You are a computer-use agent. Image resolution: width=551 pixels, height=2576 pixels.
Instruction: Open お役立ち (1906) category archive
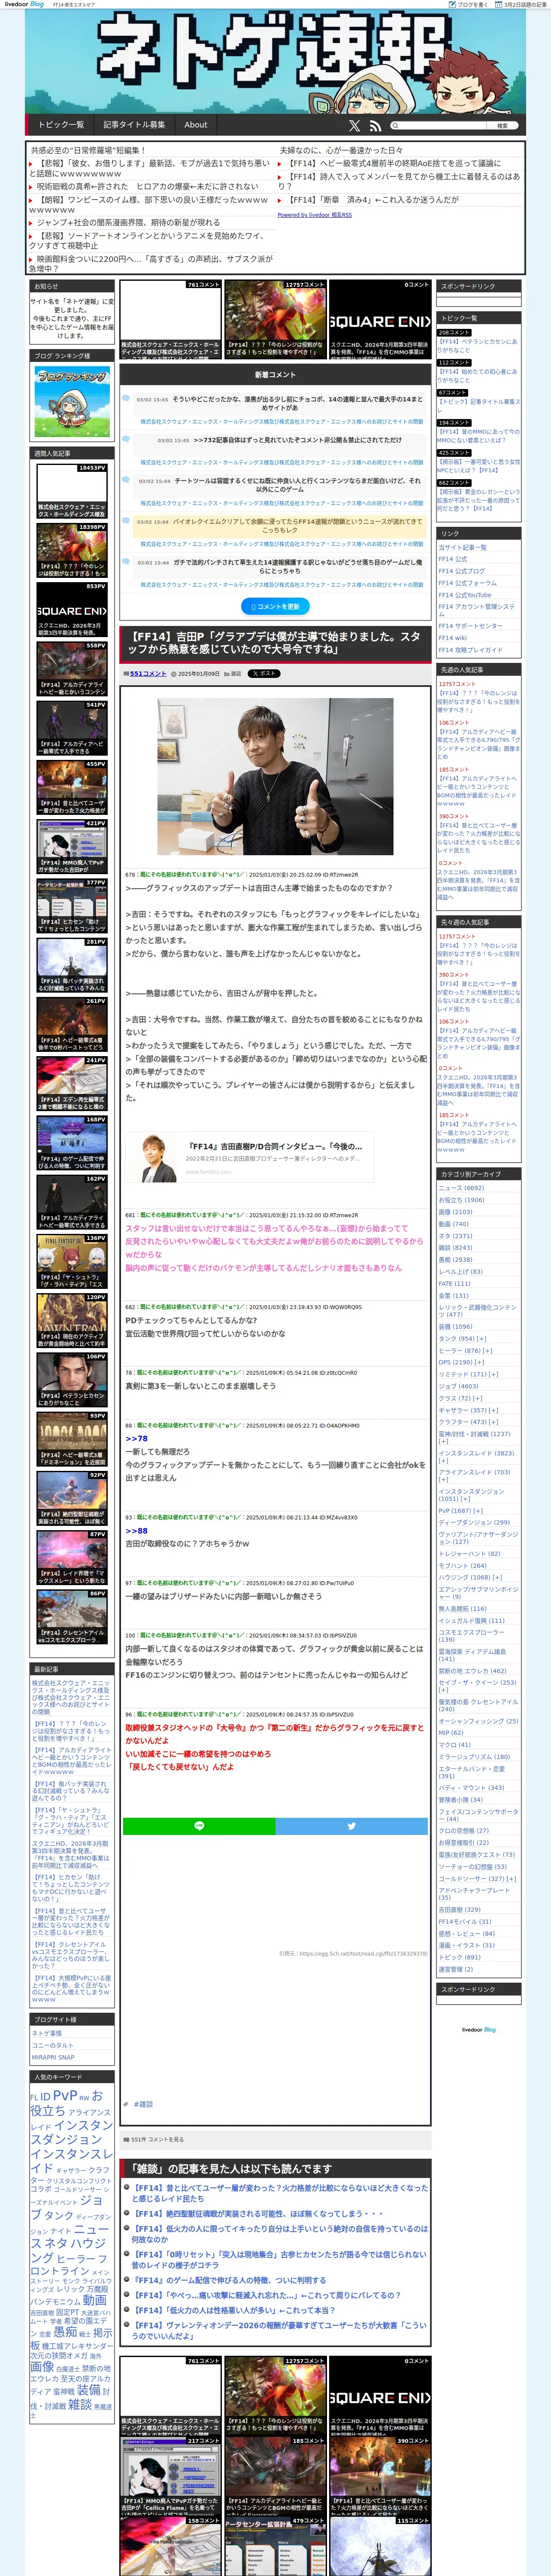point(461,1200)
